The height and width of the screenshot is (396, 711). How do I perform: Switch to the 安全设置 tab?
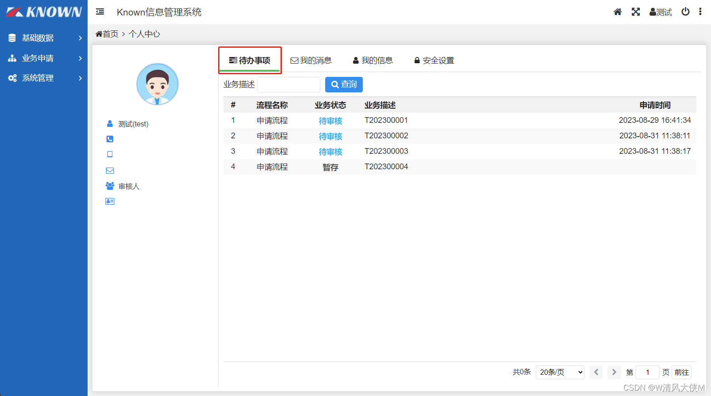(434, 61)
